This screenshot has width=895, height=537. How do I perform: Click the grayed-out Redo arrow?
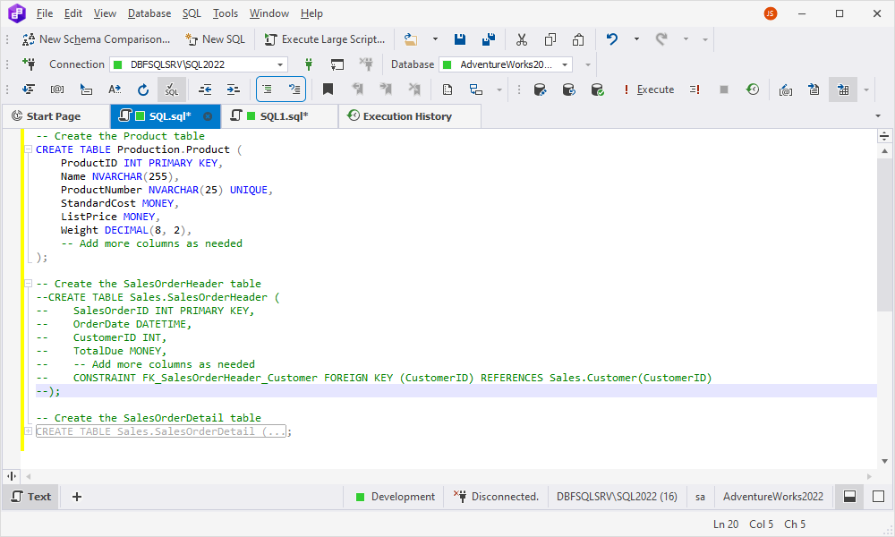(x=661, y=39)
